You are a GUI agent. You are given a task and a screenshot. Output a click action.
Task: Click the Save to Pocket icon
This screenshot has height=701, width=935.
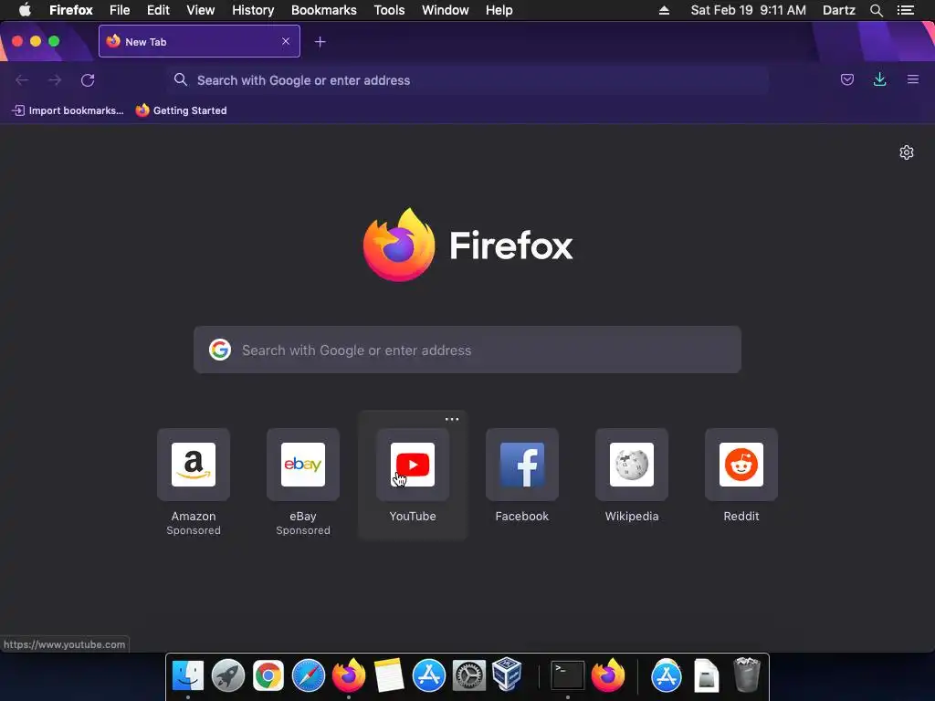pos(846,80)
